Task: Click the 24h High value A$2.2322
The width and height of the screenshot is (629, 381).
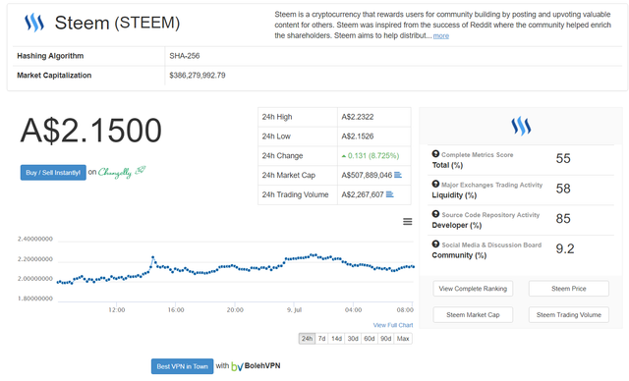Action: (358, 117)
